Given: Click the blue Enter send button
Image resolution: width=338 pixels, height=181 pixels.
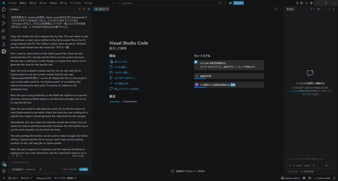Looking at the screenshot, I should coord(83,169).
